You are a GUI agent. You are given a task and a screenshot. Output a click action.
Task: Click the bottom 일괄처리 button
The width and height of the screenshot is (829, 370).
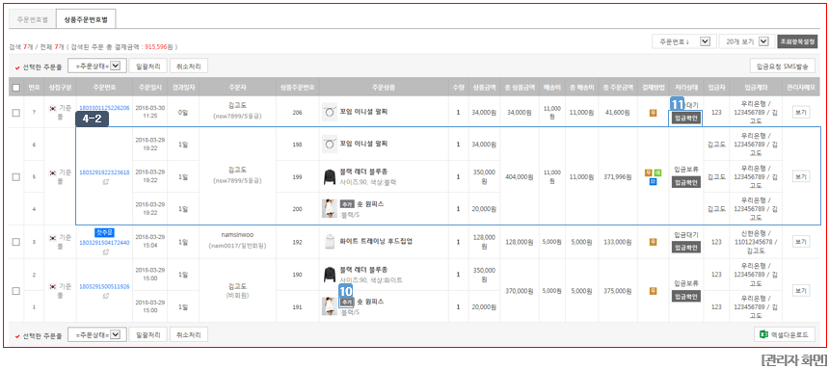[x=148, y=334]
